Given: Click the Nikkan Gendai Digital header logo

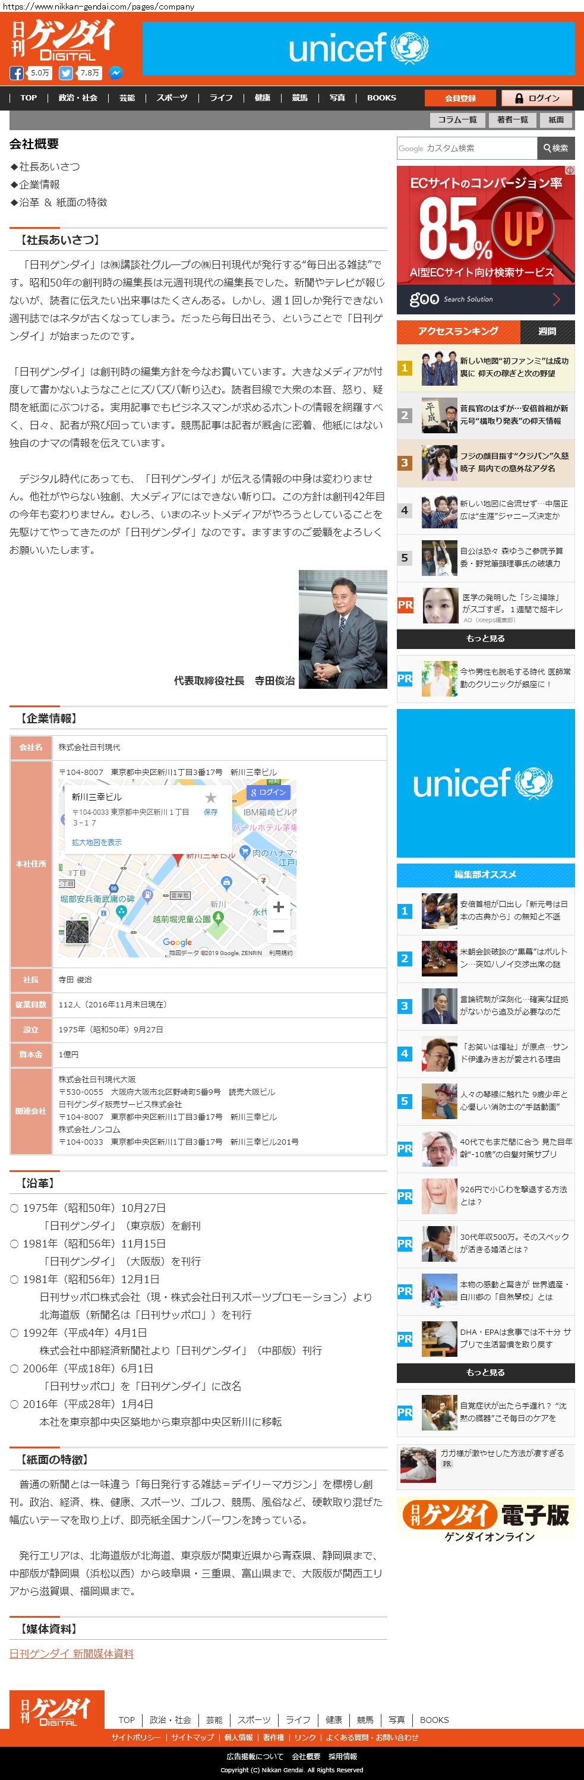Looking at the screenshot, I should click(62, 40).
